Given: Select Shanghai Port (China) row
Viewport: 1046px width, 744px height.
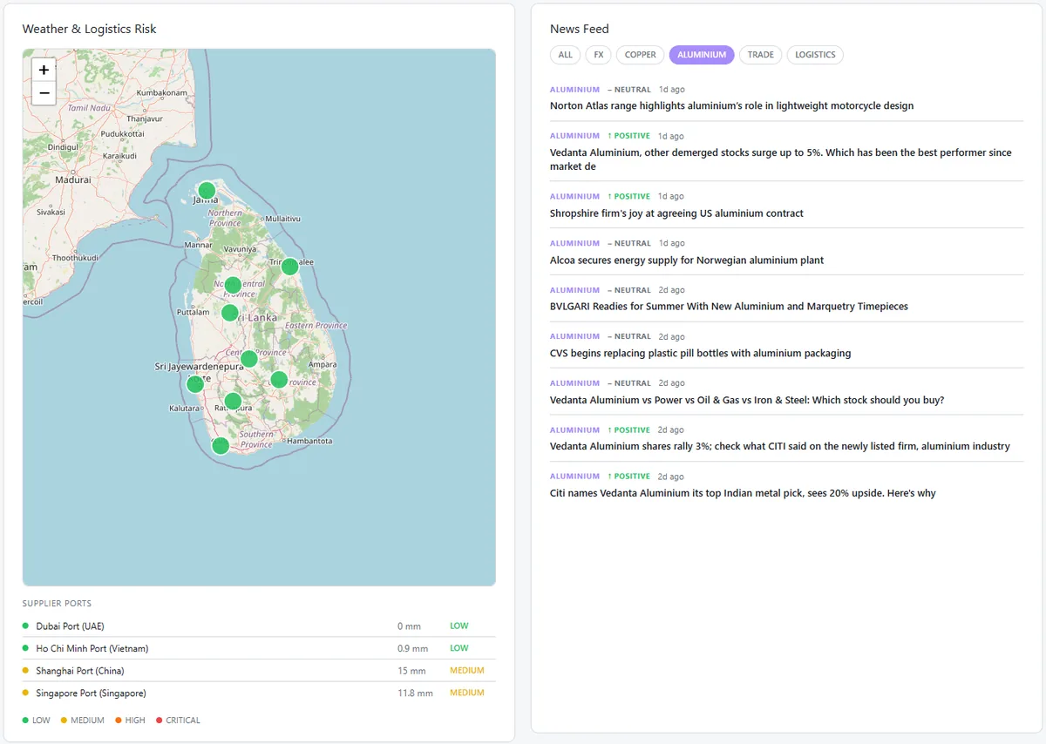Looking at the screenshot, I should coord(259,671).
